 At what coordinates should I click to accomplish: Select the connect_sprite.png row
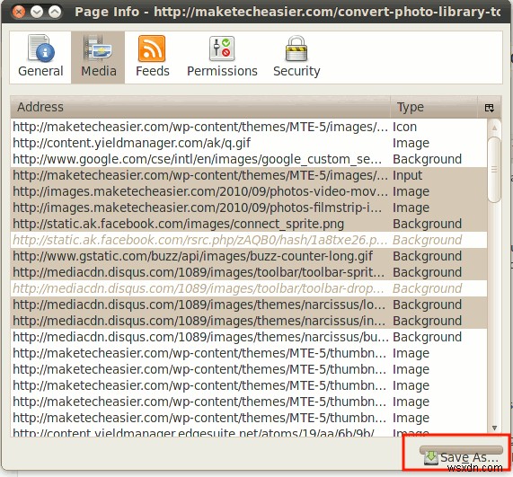point(249,224)
